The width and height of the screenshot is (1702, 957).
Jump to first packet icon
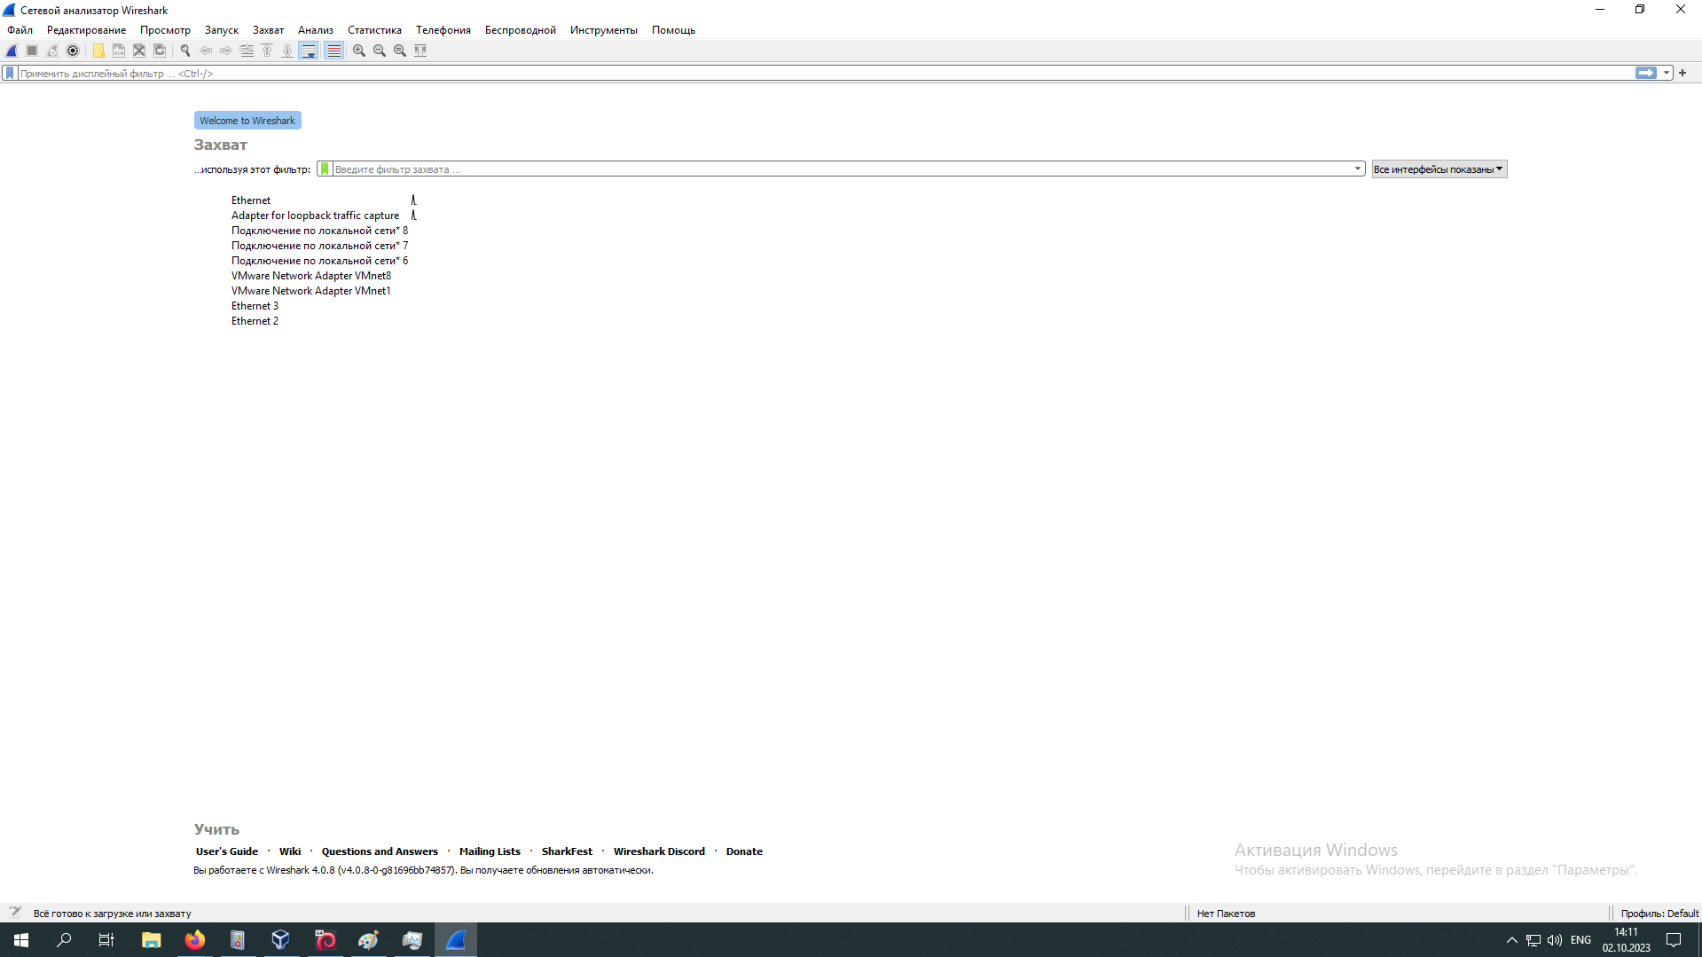coord(267,51)
